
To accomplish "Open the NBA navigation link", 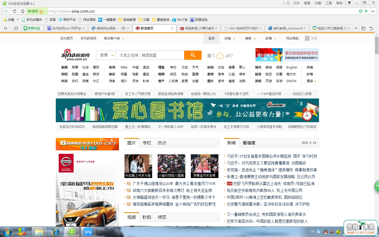I will (x=124, y=67).
